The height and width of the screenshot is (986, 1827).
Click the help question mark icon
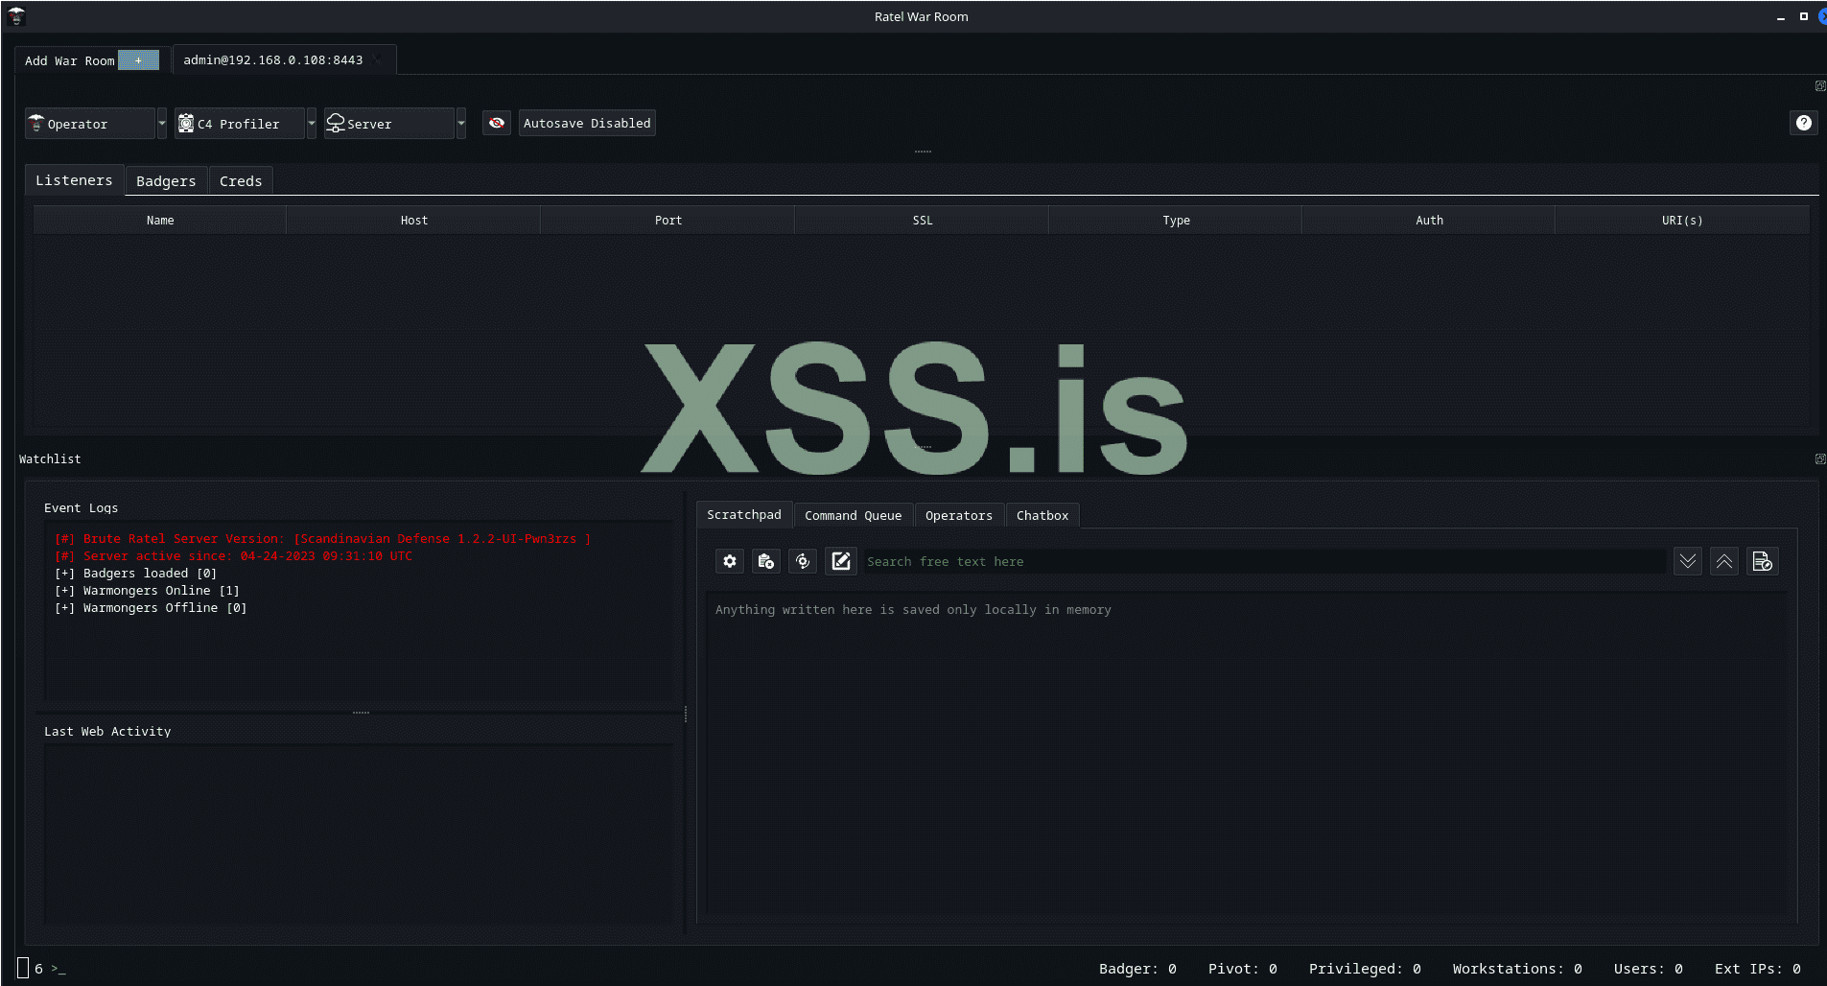point(1804,123)
